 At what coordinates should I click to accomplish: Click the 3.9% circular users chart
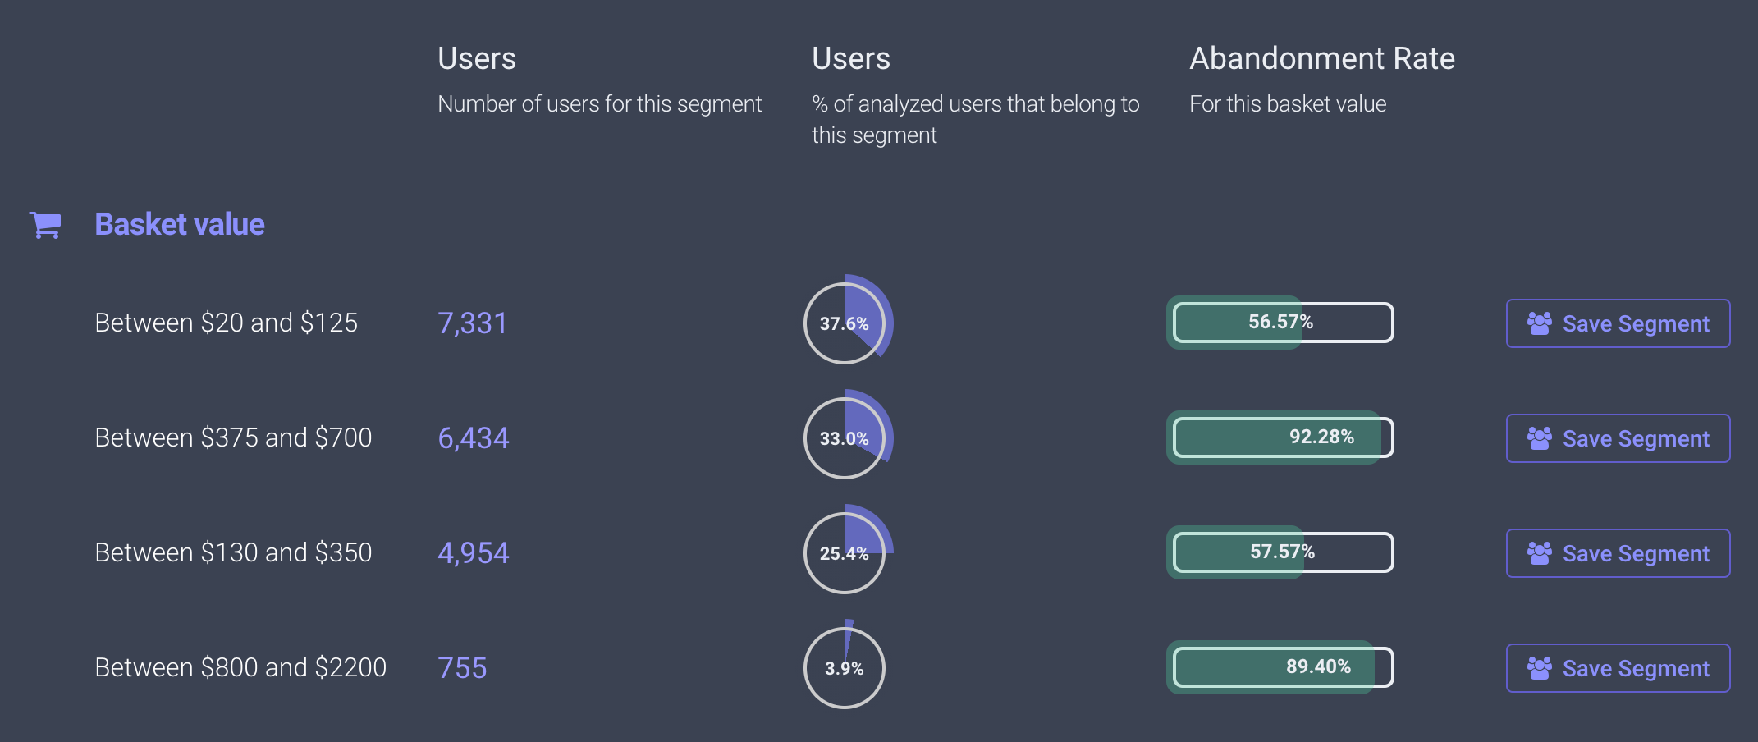pyautogui.click(x=845, y=666)
